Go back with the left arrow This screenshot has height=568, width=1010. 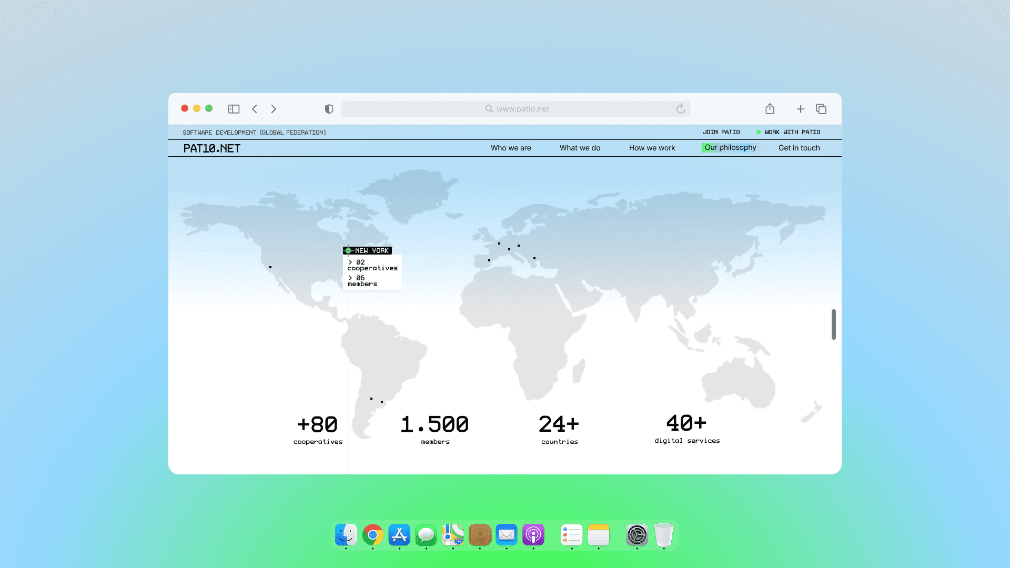click(255, 109)
